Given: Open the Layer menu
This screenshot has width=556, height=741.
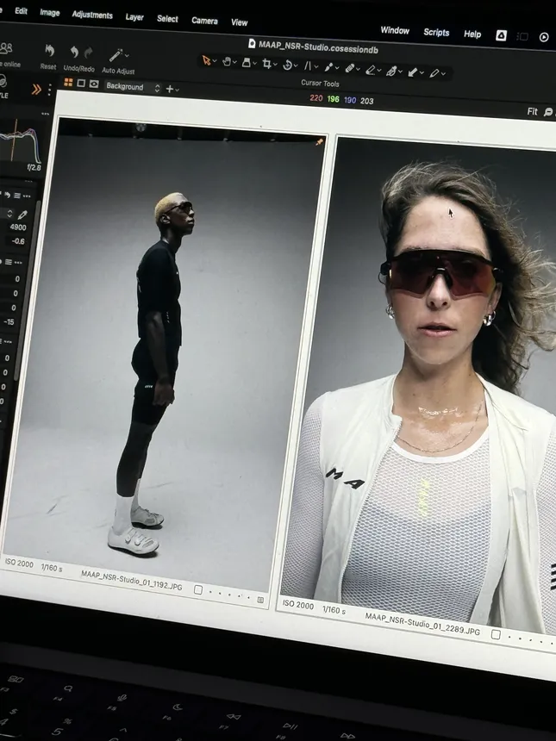Looking at the screenshot, I should (134, 17).
